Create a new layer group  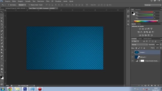152,86
